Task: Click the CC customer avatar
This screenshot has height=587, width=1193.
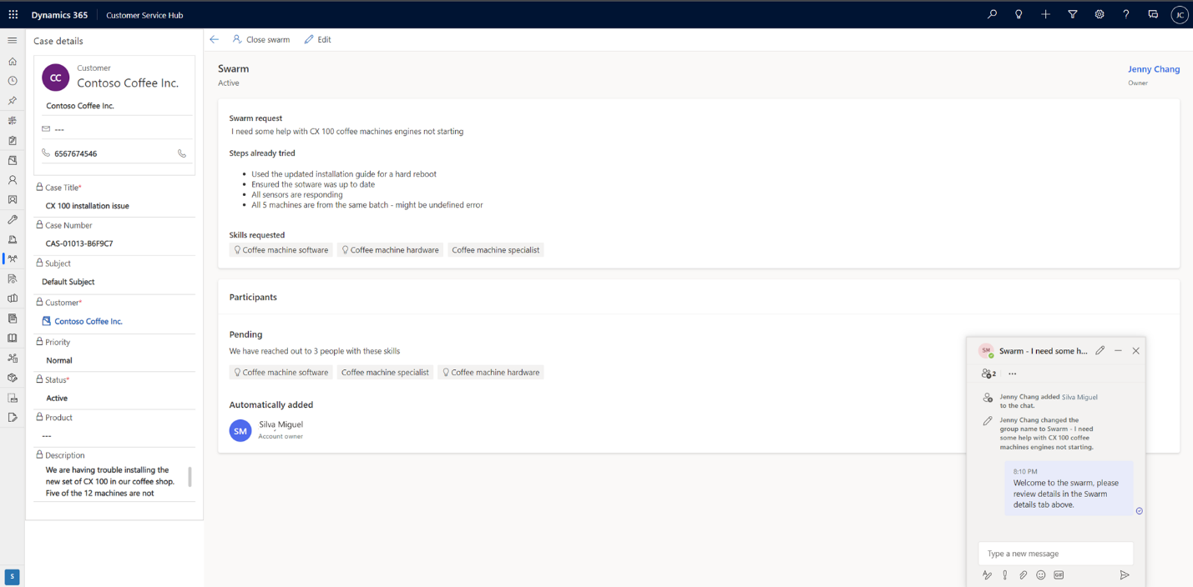Action: click(x=56, y=78)
